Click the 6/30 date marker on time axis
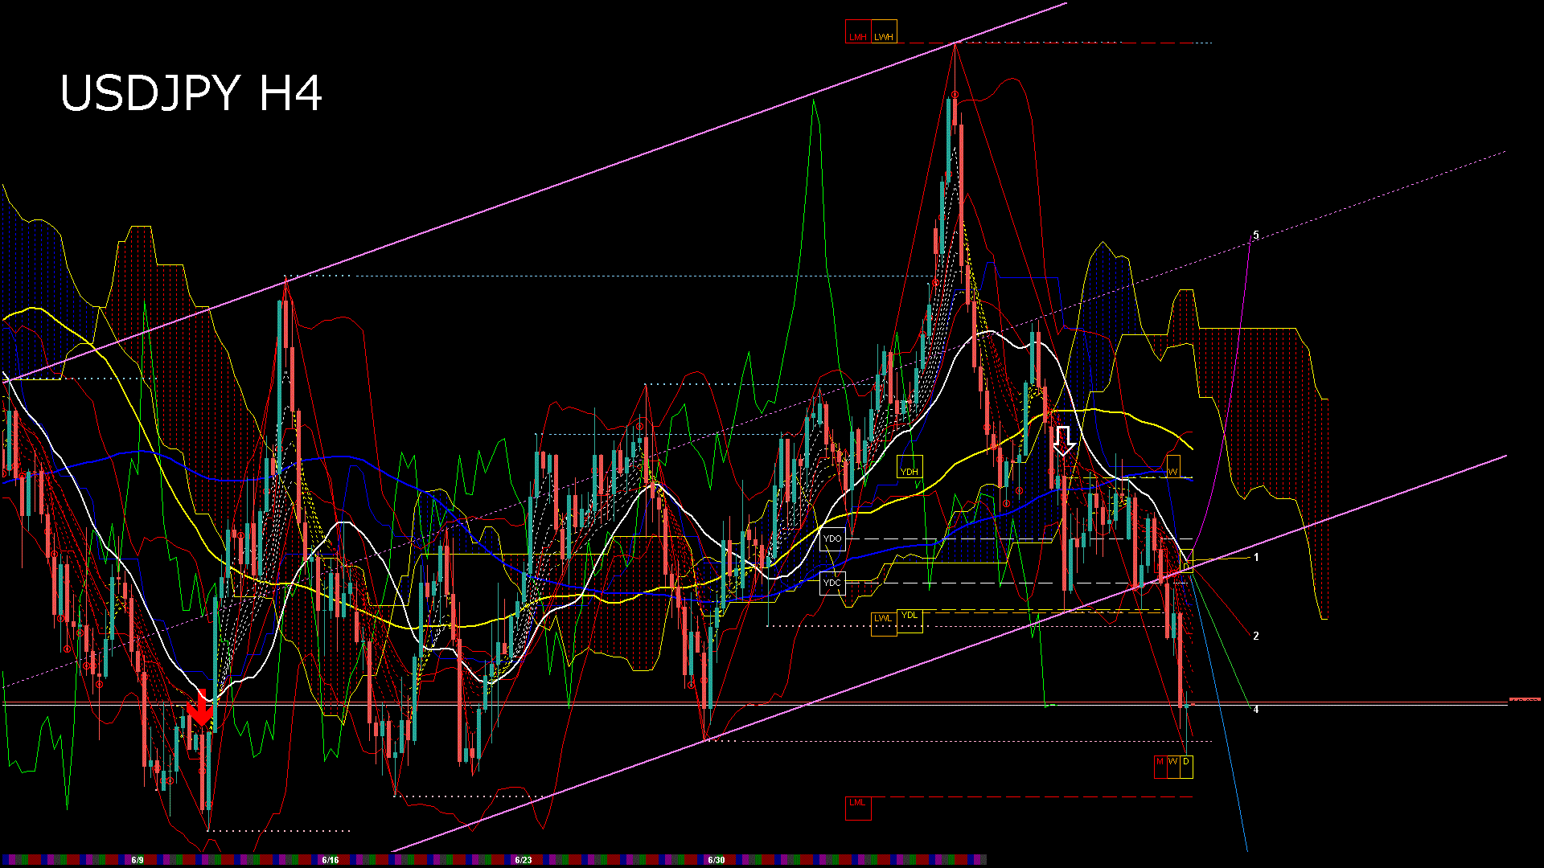The width and height of the screenshot is (1544, 868). (717, 860)
